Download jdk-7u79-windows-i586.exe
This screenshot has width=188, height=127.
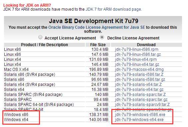point(140,115)
